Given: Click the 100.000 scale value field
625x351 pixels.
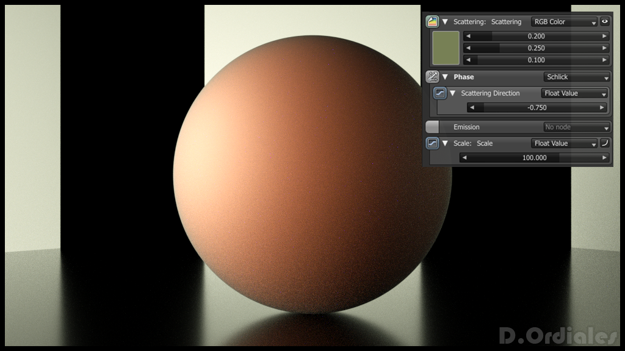Looking at the screenshot, I should 535,158.
